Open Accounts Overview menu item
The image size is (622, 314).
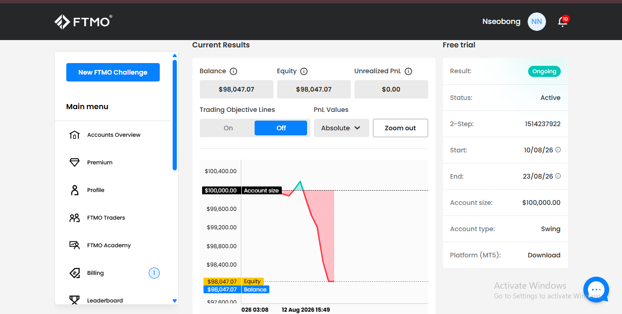coord(113,135)
